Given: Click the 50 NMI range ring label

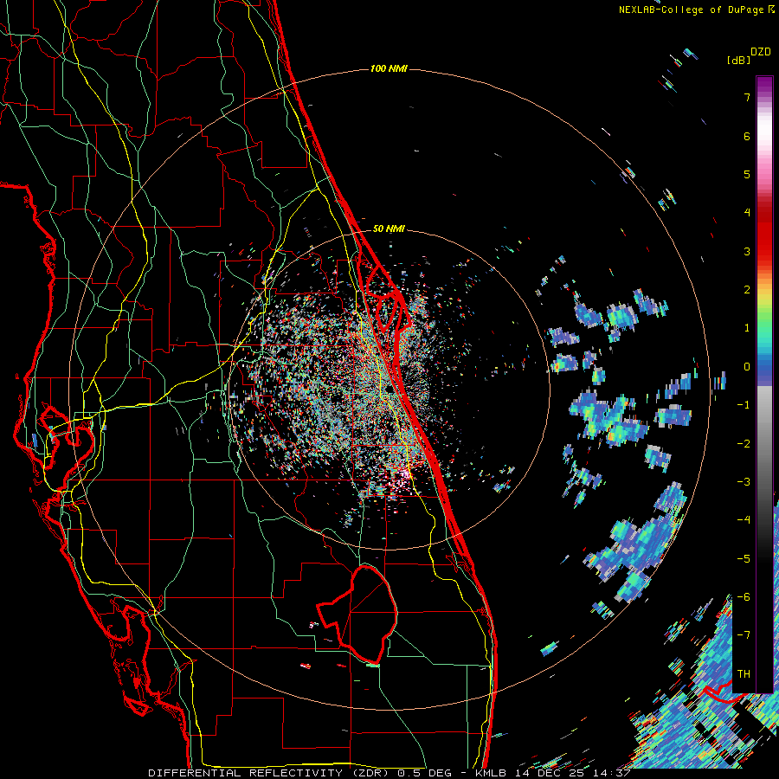Looking at the screenshot, I should [389, 229].
